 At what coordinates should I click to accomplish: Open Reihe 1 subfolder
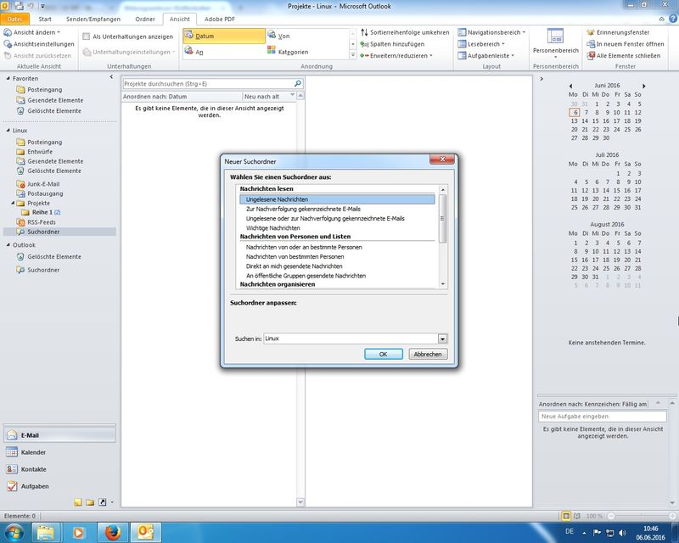[x=41, y=212]
